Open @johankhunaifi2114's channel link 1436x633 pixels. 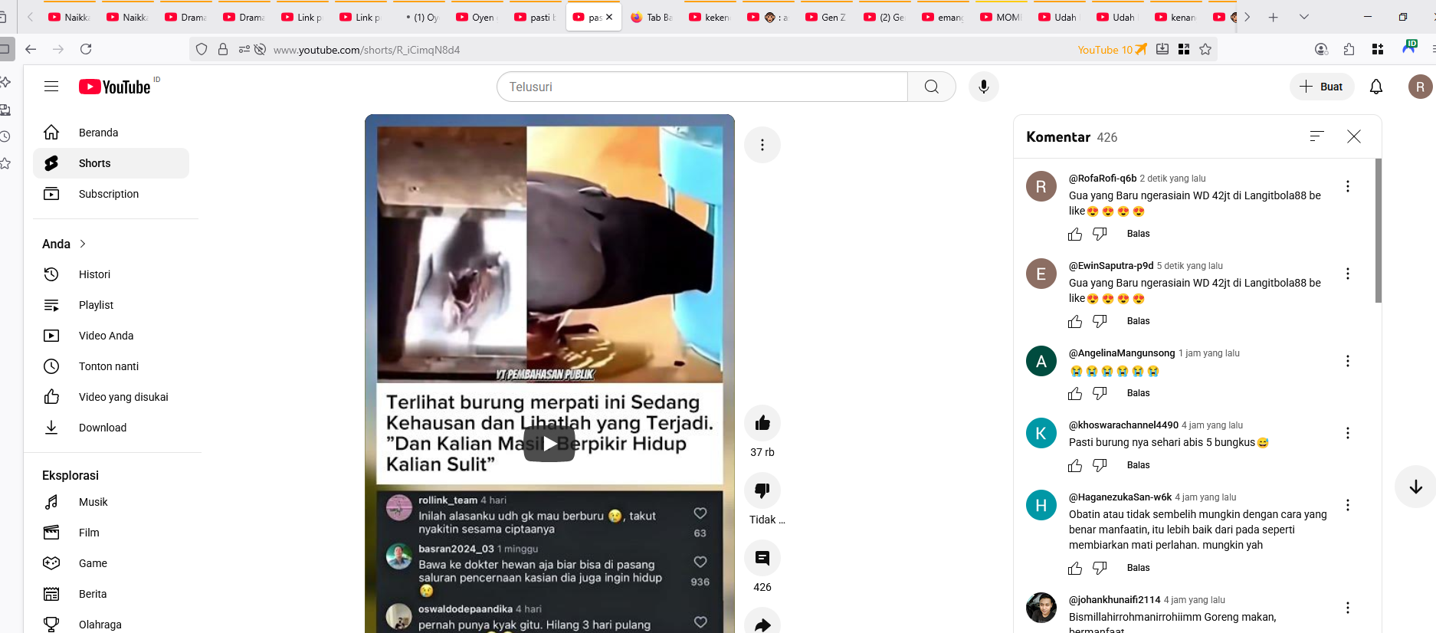tap(1114, 599)
